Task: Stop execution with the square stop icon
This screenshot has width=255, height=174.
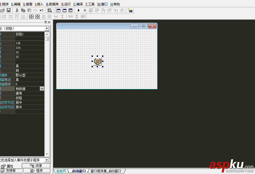Action: [x=85, y=10]
